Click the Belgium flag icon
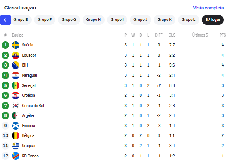This screenshot has width=229, height=163. [x=15, y=135]
